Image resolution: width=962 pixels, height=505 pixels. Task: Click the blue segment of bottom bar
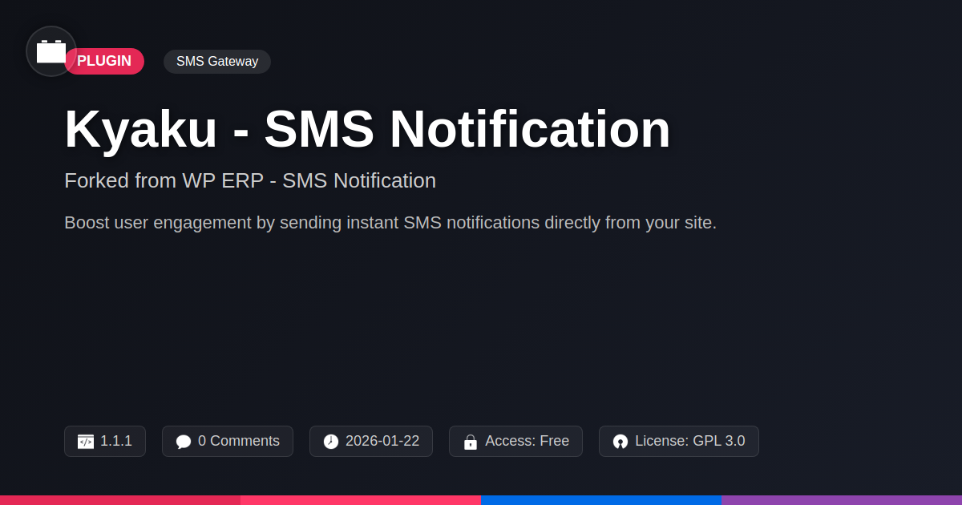[601, 500]
